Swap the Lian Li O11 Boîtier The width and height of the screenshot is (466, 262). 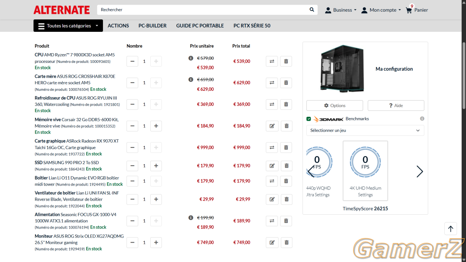pyautogui.click(x=272, y=181)
